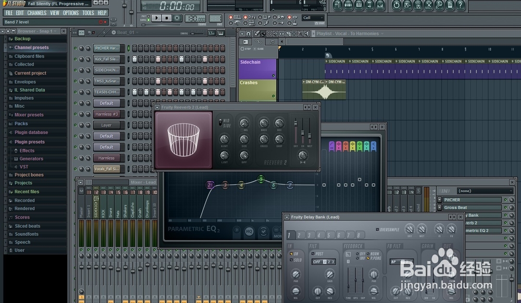Select the paint brush tool in playlist
This screenshot has width=521, height=303.
coord(263,33)
